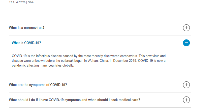Expand "What are the symptoms of COVID-19?" heading

coord(38,85)
